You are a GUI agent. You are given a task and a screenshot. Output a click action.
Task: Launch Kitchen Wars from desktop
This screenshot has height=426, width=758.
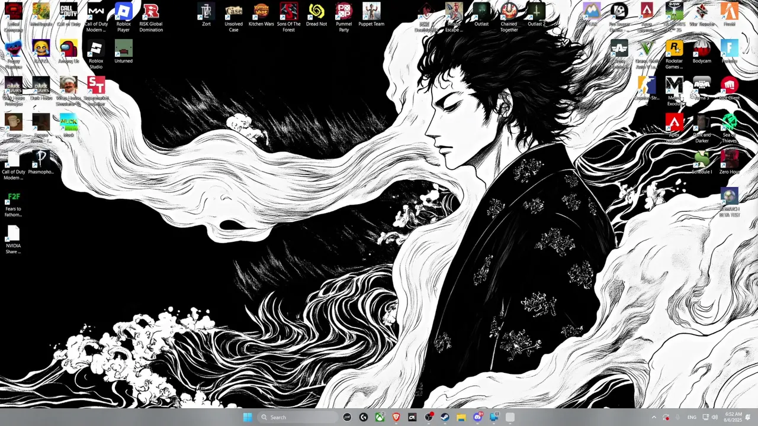pos(261,15)
